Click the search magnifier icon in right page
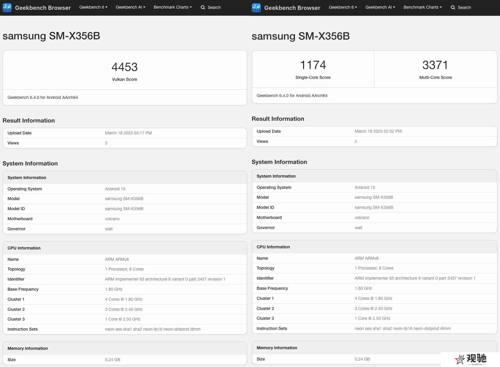Screen dimensions: 500x367 coord(453,7)
